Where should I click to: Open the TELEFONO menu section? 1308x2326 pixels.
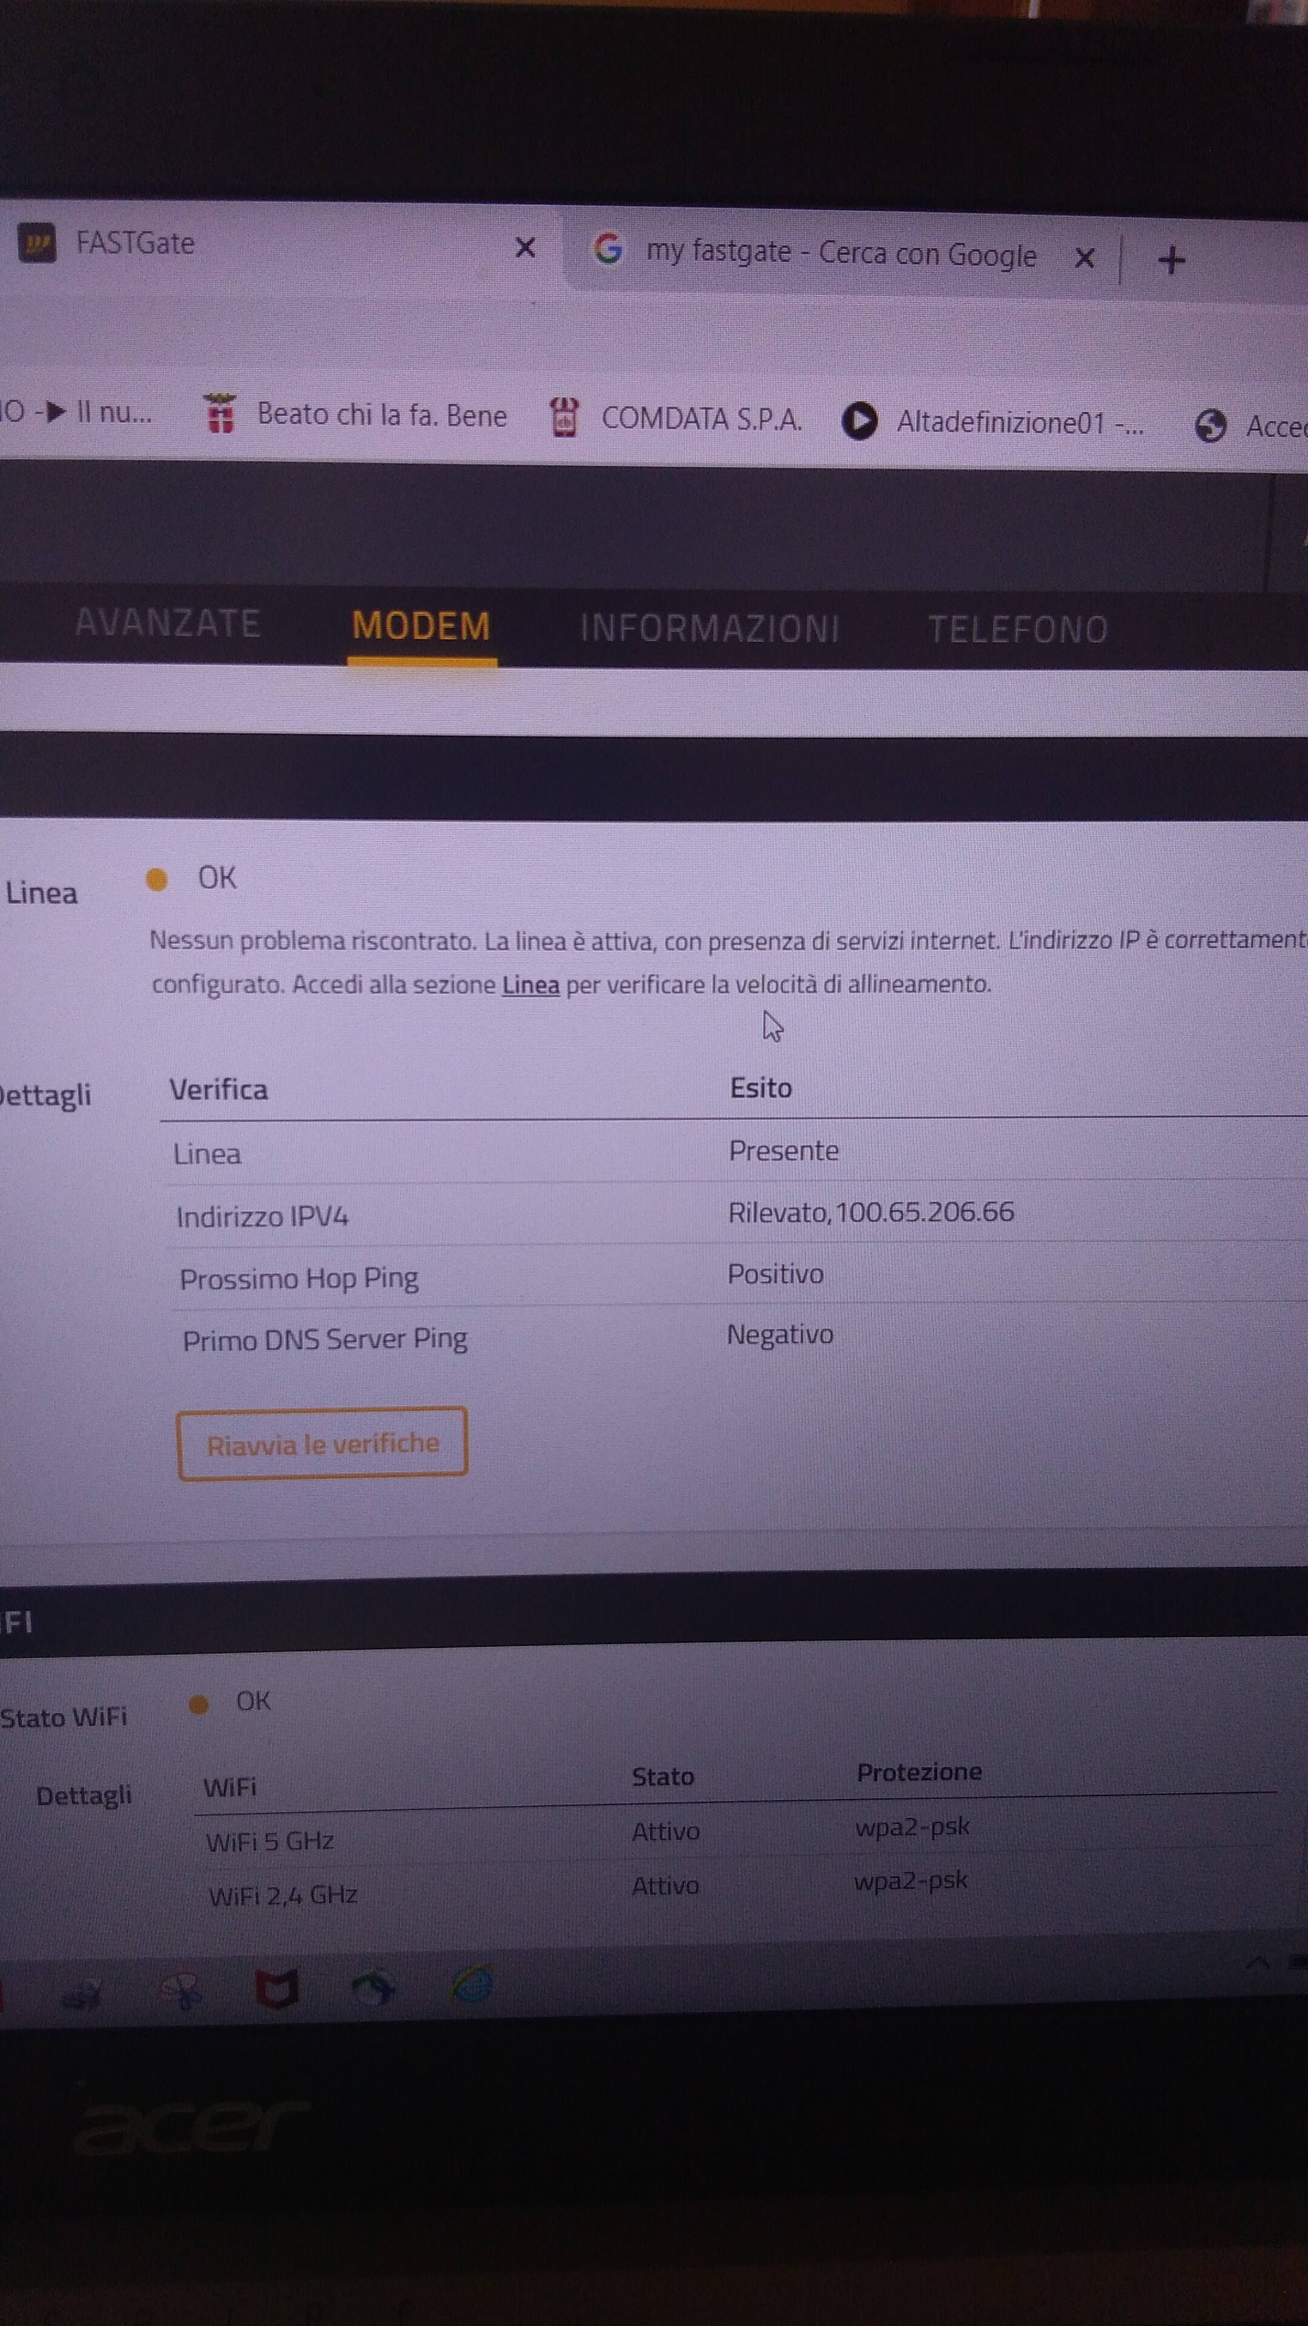pos(1018,629)
